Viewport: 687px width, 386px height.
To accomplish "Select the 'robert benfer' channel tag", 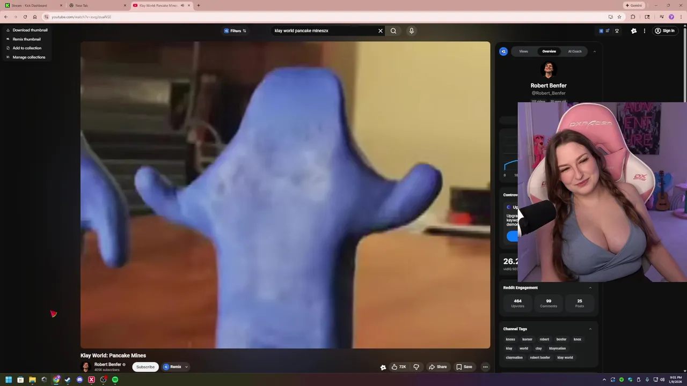I will (x=540, y=358).
